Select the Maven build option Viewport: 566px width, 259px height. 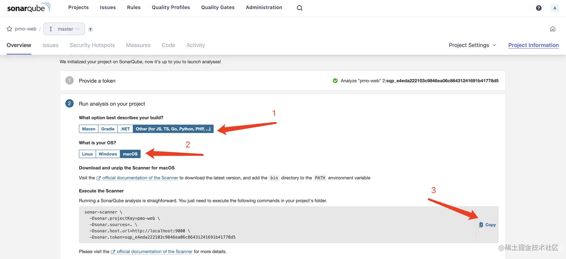tap(89, 129)
